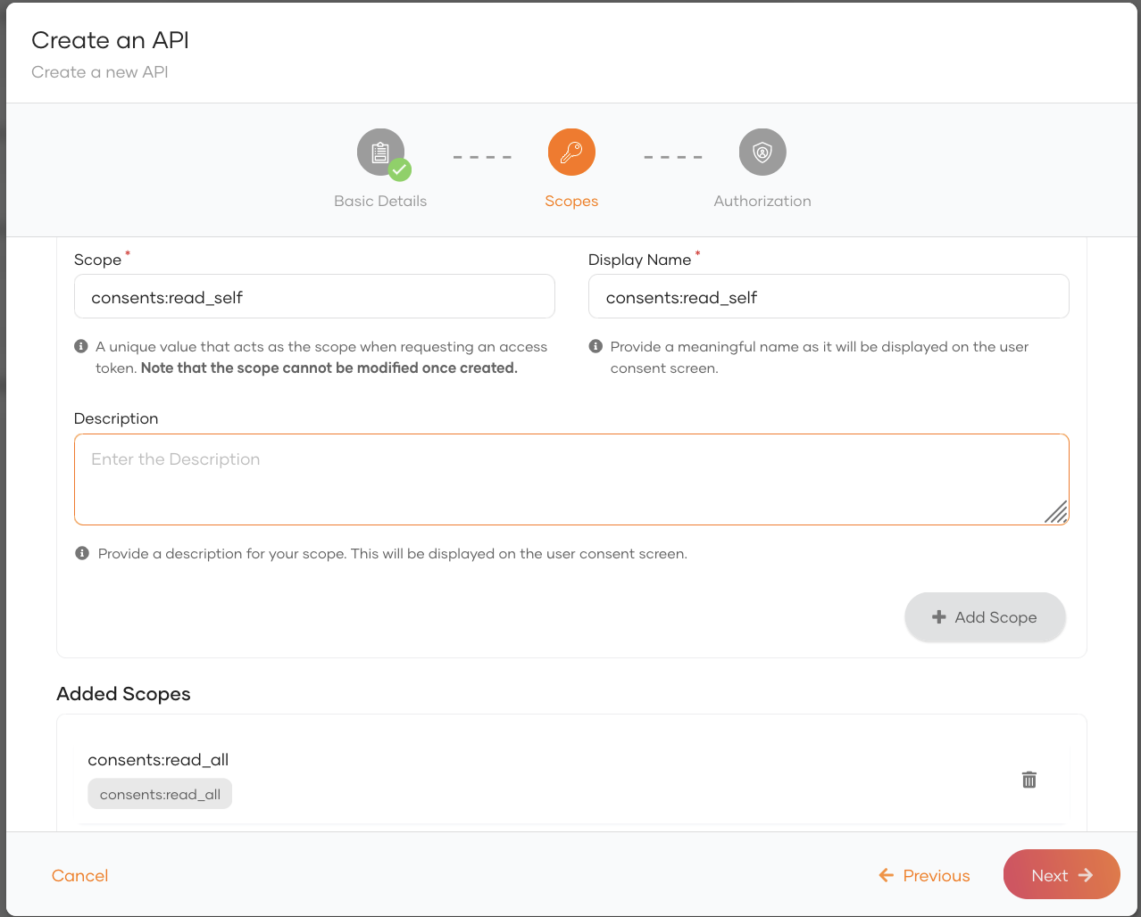Select the Authorization step label
The height and width of the screenshot is (917, 1141).
[x=762, y=201]
